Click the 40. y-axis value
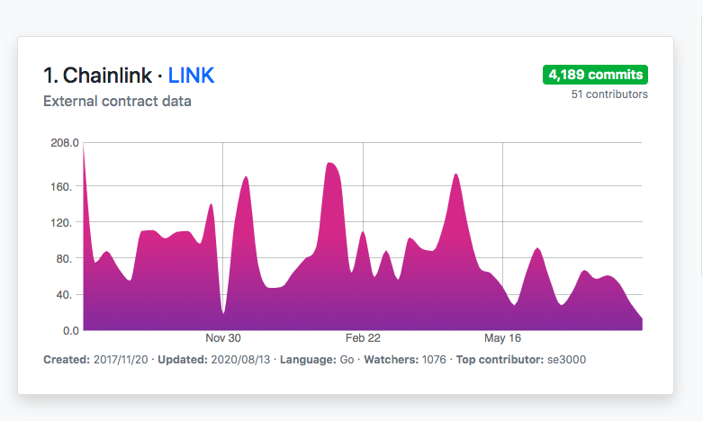703x421 pixels. click(64, 295)
